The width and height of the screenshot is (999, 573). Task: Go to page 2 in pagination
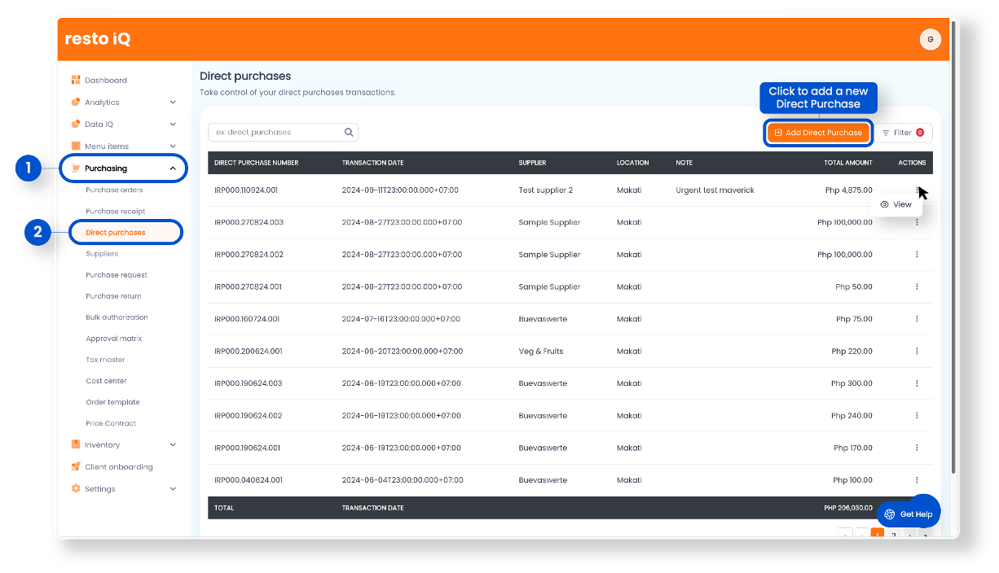[894, 535]
